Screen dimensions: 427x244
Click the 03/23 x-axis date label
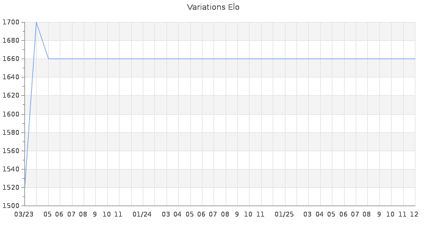[x=24, y=214]
